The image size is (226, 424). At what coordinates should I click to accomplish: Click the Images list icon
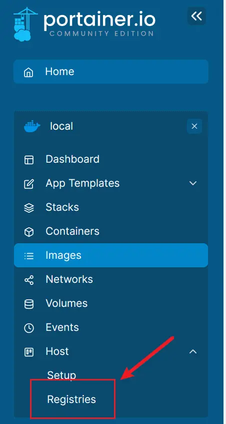click(x=29, y=256)
